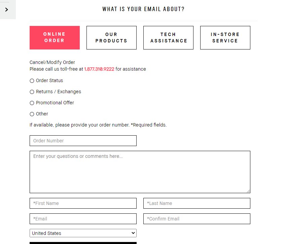Grab the textarea resize handle corner
This screenshot has height=244, width=284.
(248, 191)
